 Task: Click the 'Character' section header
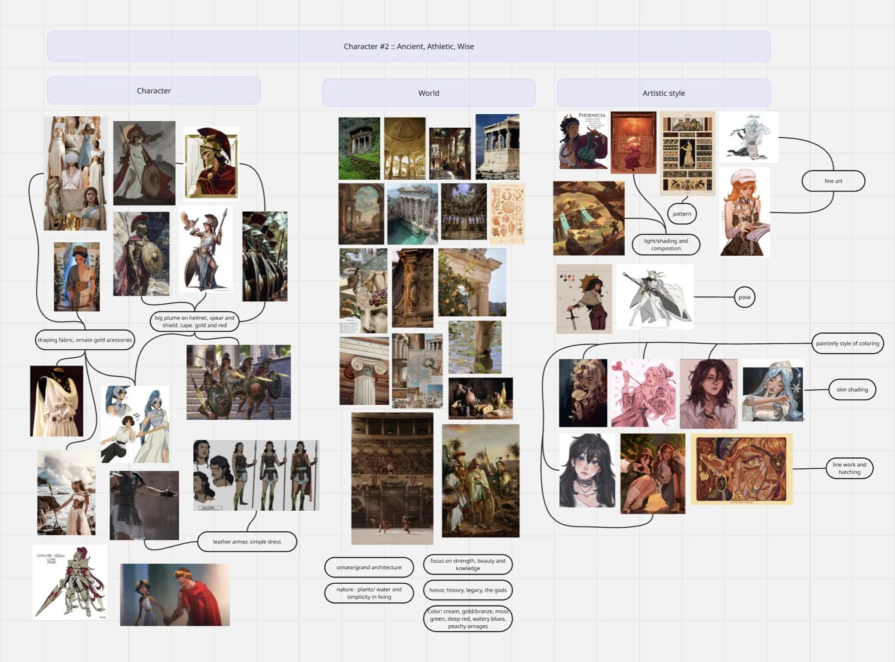click(153, 91)
